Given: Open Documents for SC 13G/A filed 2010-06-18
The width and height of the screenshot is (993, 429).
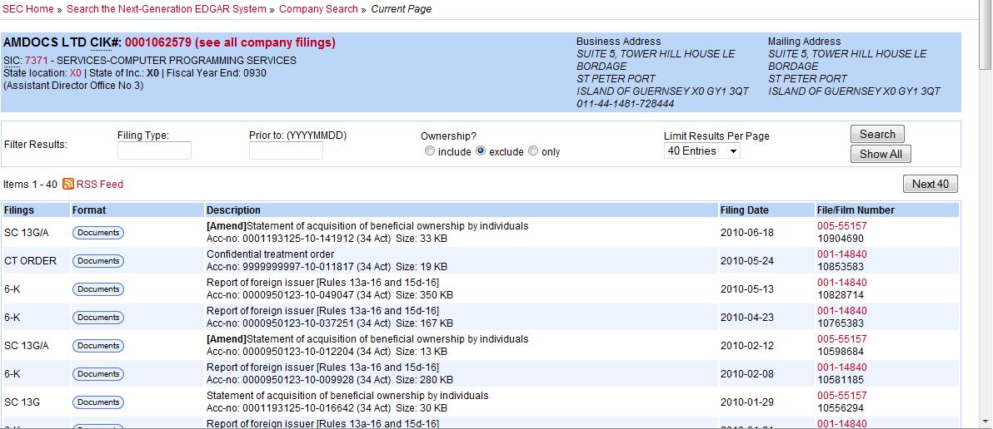Looking at the screenshot, I should [98, 233].
